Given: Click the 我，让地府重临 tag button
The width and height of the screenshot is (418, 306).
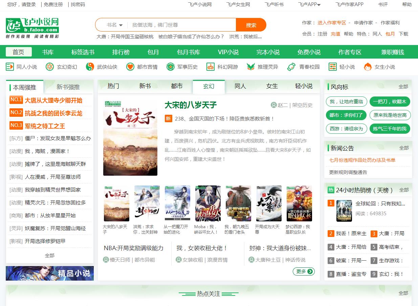Looking at the screenshot, I should 346,102.
